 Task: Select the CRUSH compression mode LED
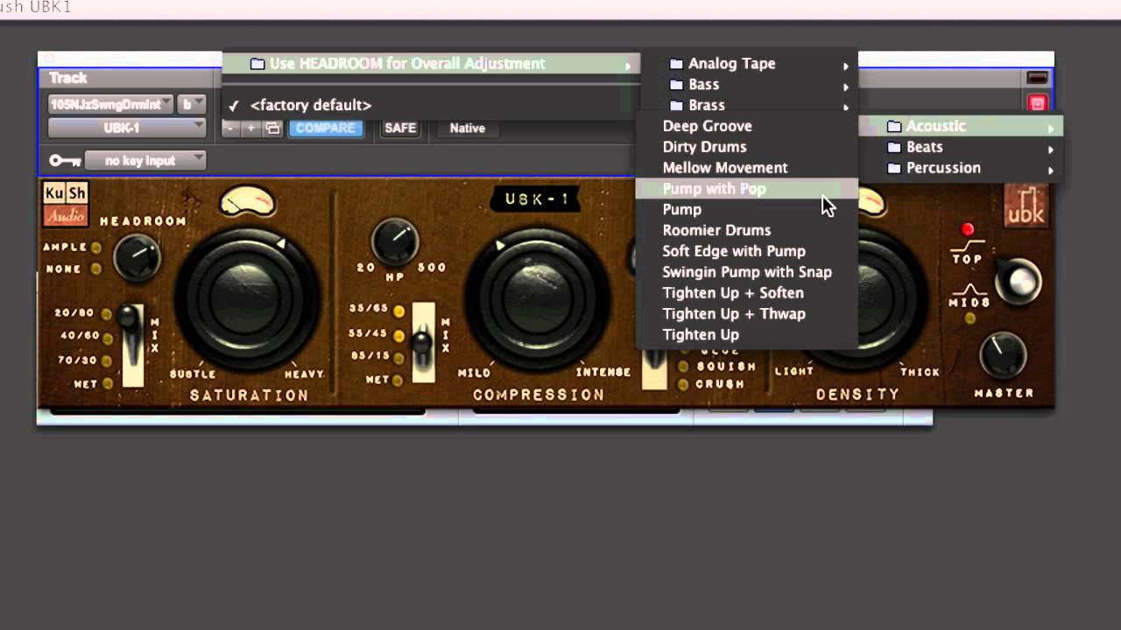click(x=683, y=384)
